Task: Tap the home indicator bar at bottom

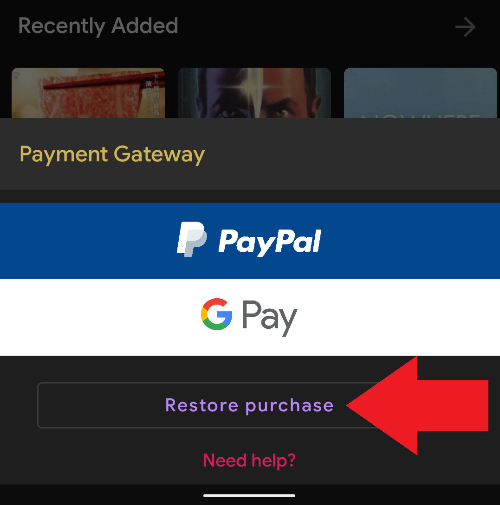Action: 249,496
